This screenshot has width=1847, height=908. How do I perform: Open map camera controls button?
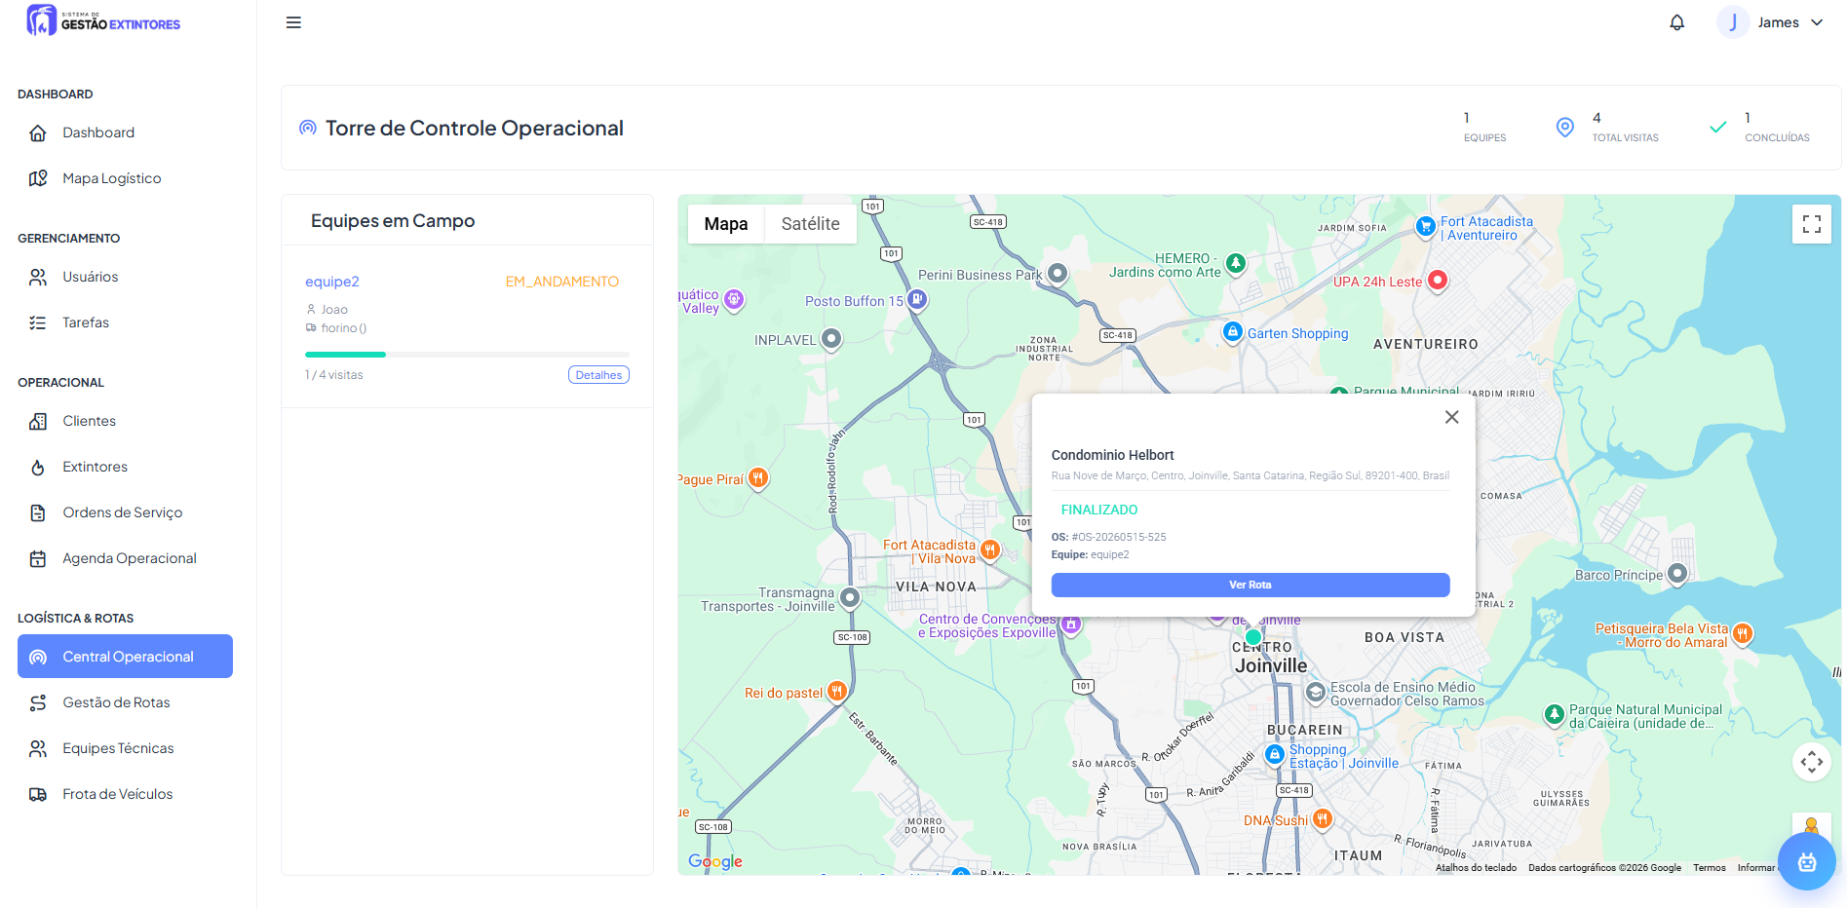pyautogui.click(x=1811, y=762)
